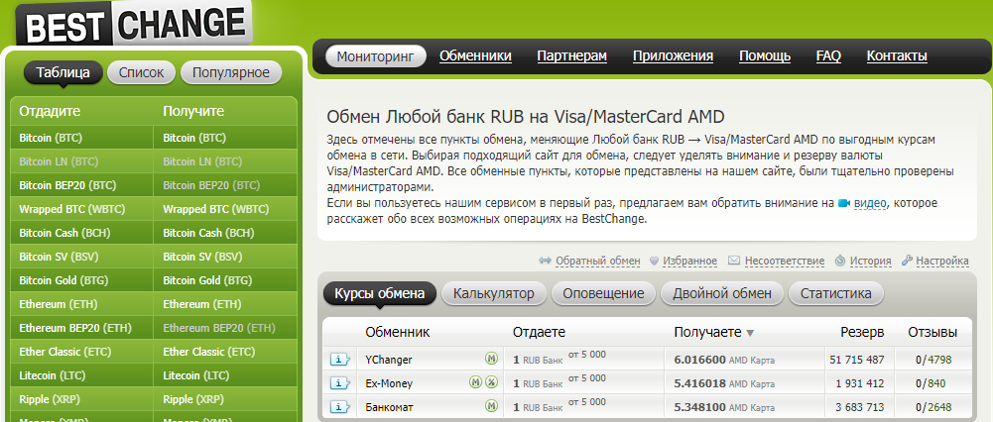Click the M badge next to YChanger
Screen dimensions: 993x422
click(491, 359)
